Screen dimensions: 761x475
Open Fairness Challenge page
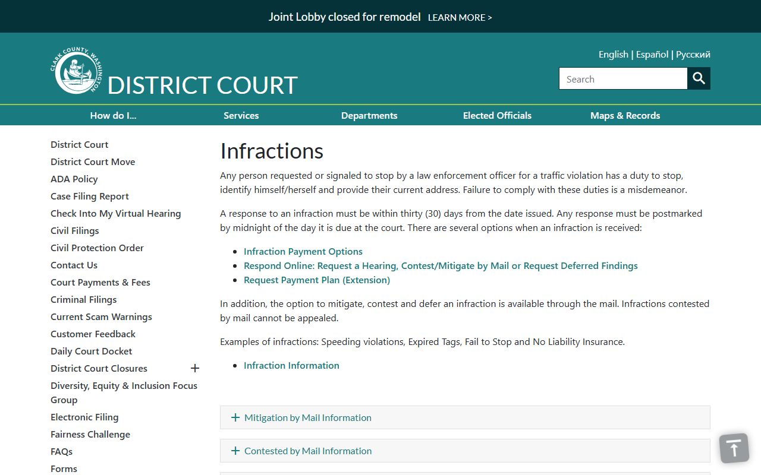point(90,434)
